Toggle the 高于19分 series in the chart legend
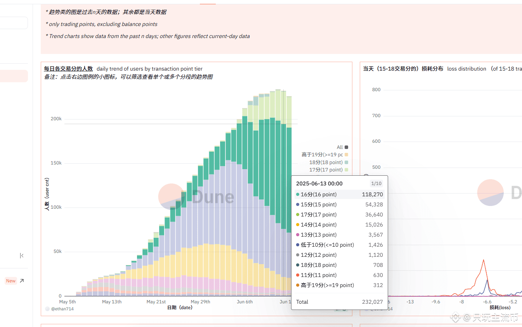 click(x=346, y=155)
